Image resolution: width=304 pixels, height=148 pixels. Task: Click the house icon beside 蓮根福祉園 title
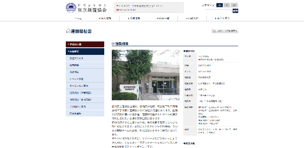point(68,31)
